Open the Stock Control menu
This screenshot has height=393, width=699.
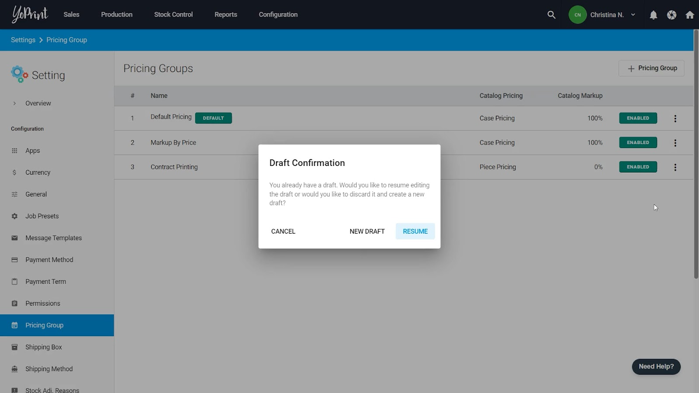click(173, 14)
